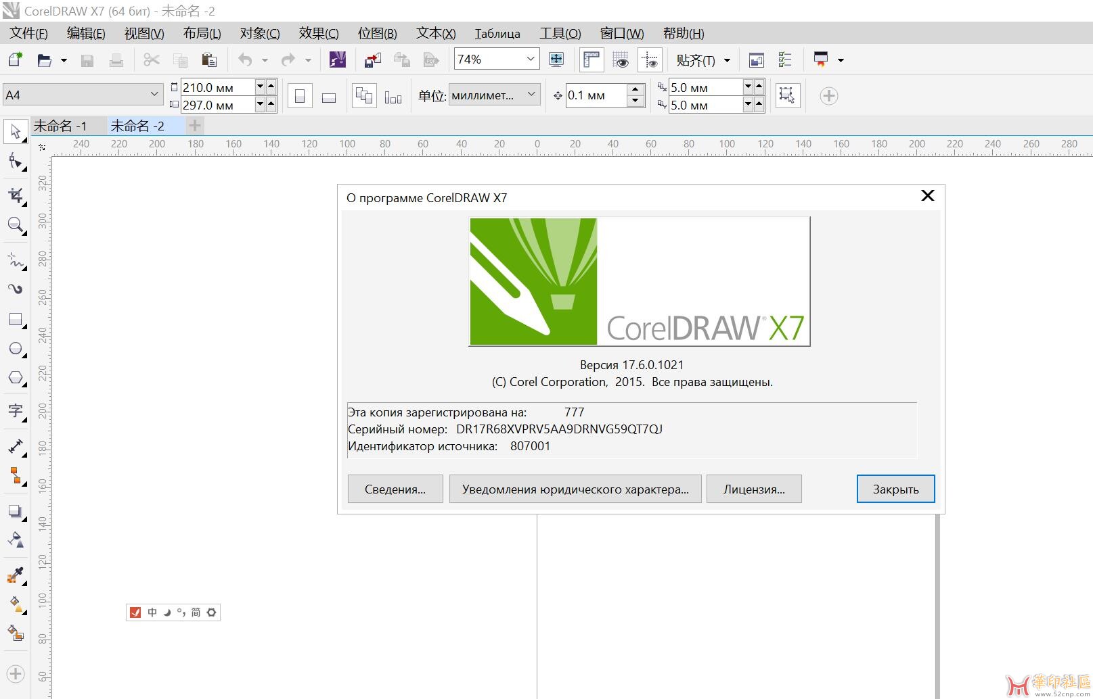Open the 效果 Effects menu
Screen dimensions: 1093x699
click(319, 33)
